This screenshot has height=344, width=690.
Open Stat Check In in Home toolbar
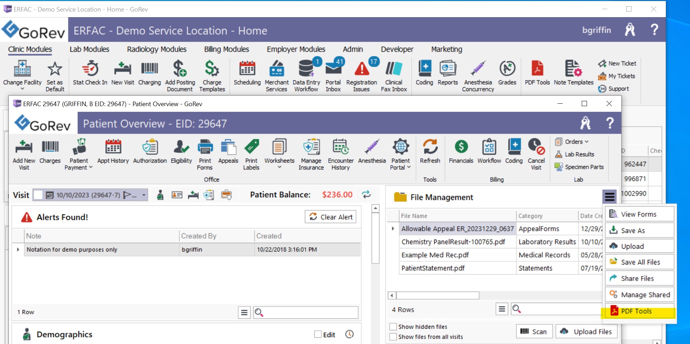[x=90, y=73]
